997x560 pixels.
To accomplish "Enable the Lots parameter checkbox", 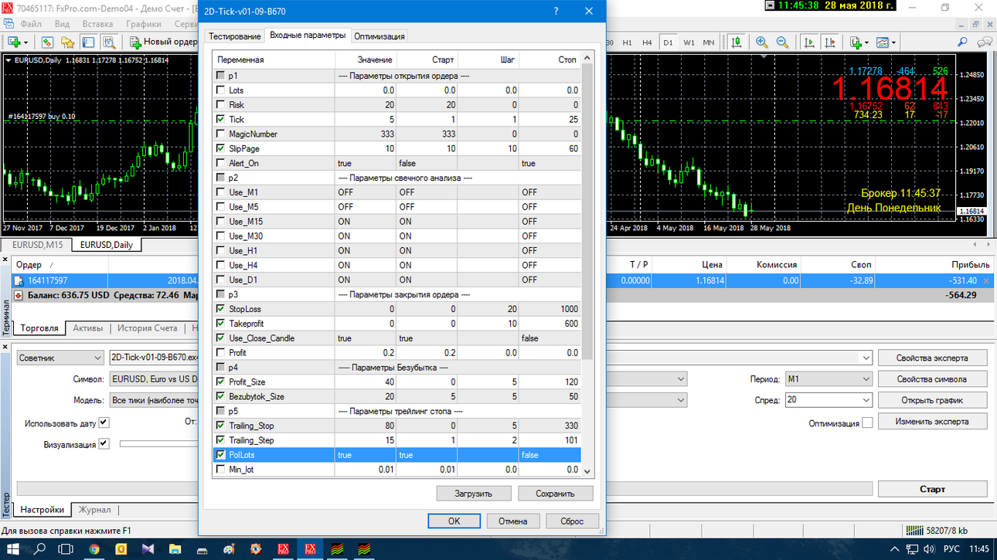I will pos(221,90).
